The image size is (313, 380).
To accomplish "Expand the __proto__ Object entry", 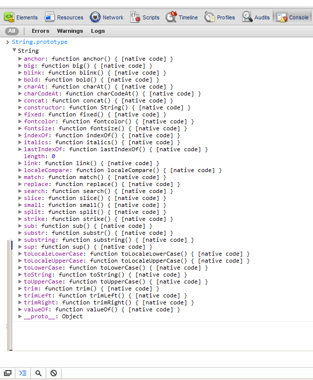I will point(20,316).
